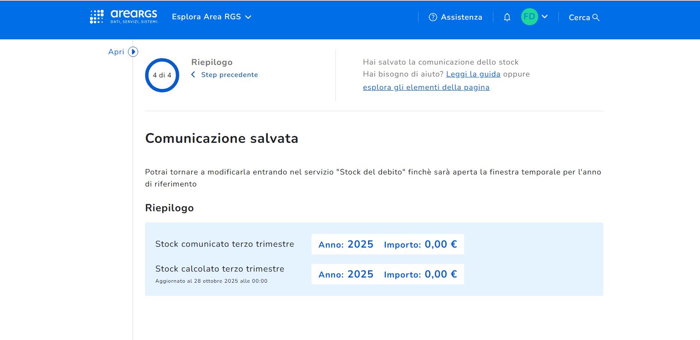700x340 pixels.
Task: Click esplora gli elementi della pagina link
Action: (426, 87)
